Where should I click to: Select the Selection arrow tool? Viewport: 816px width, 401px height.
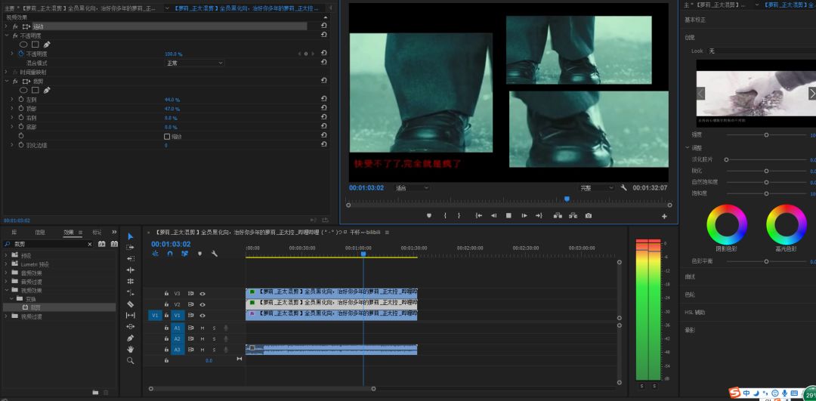point(131,236)
